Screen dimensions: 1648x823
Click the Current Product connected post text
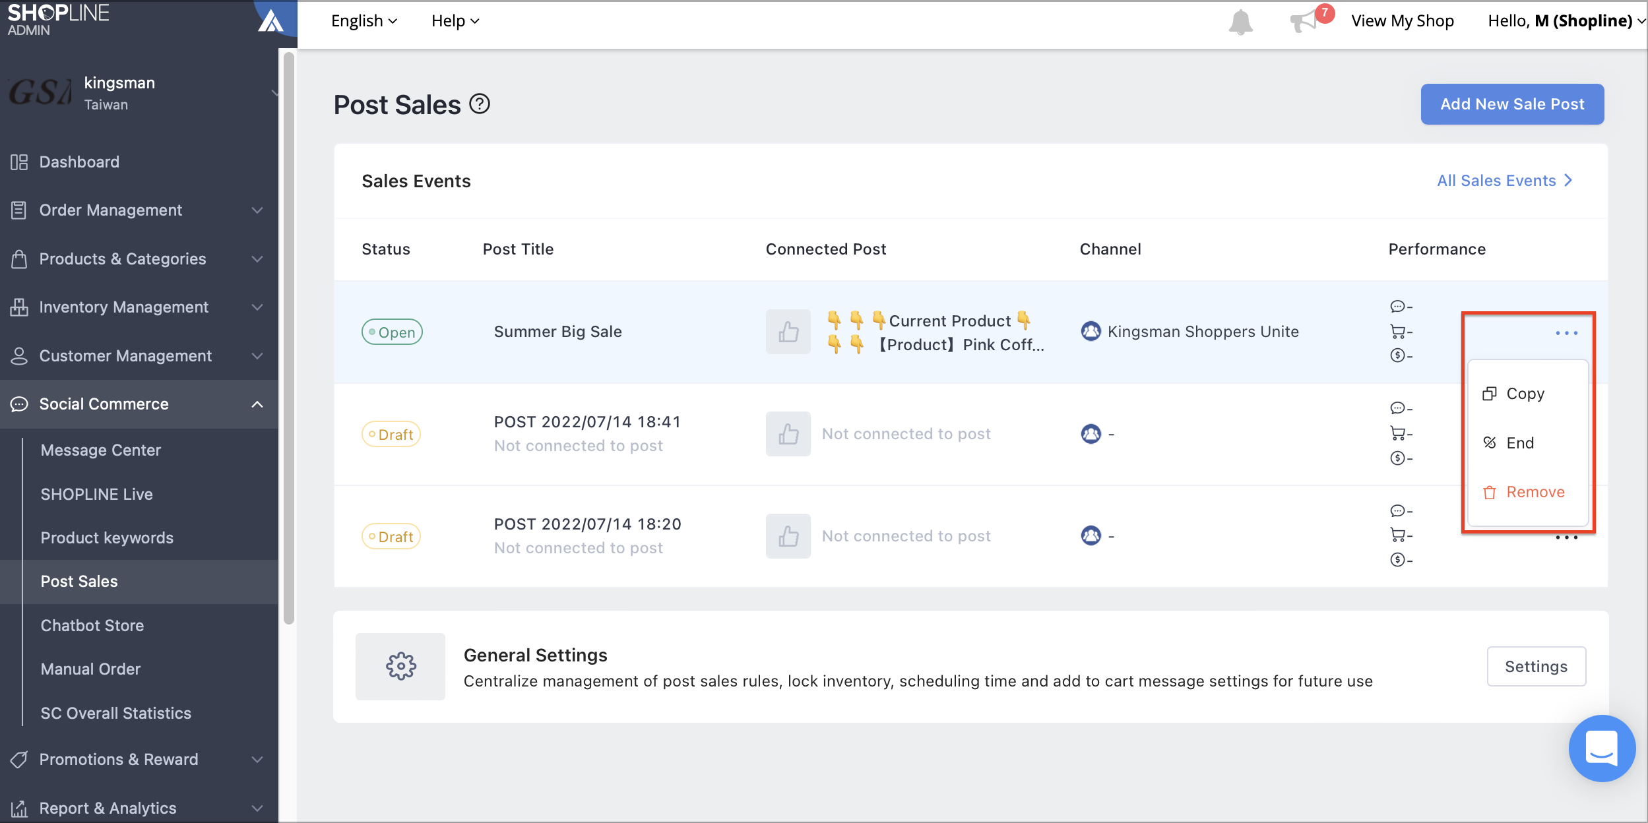935,332
